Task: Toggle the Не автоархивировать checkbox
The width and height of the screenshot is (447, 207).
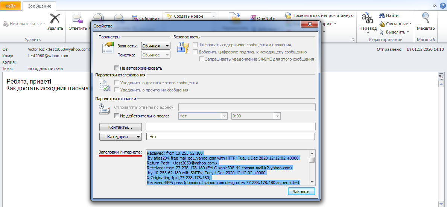Action: 117,68
